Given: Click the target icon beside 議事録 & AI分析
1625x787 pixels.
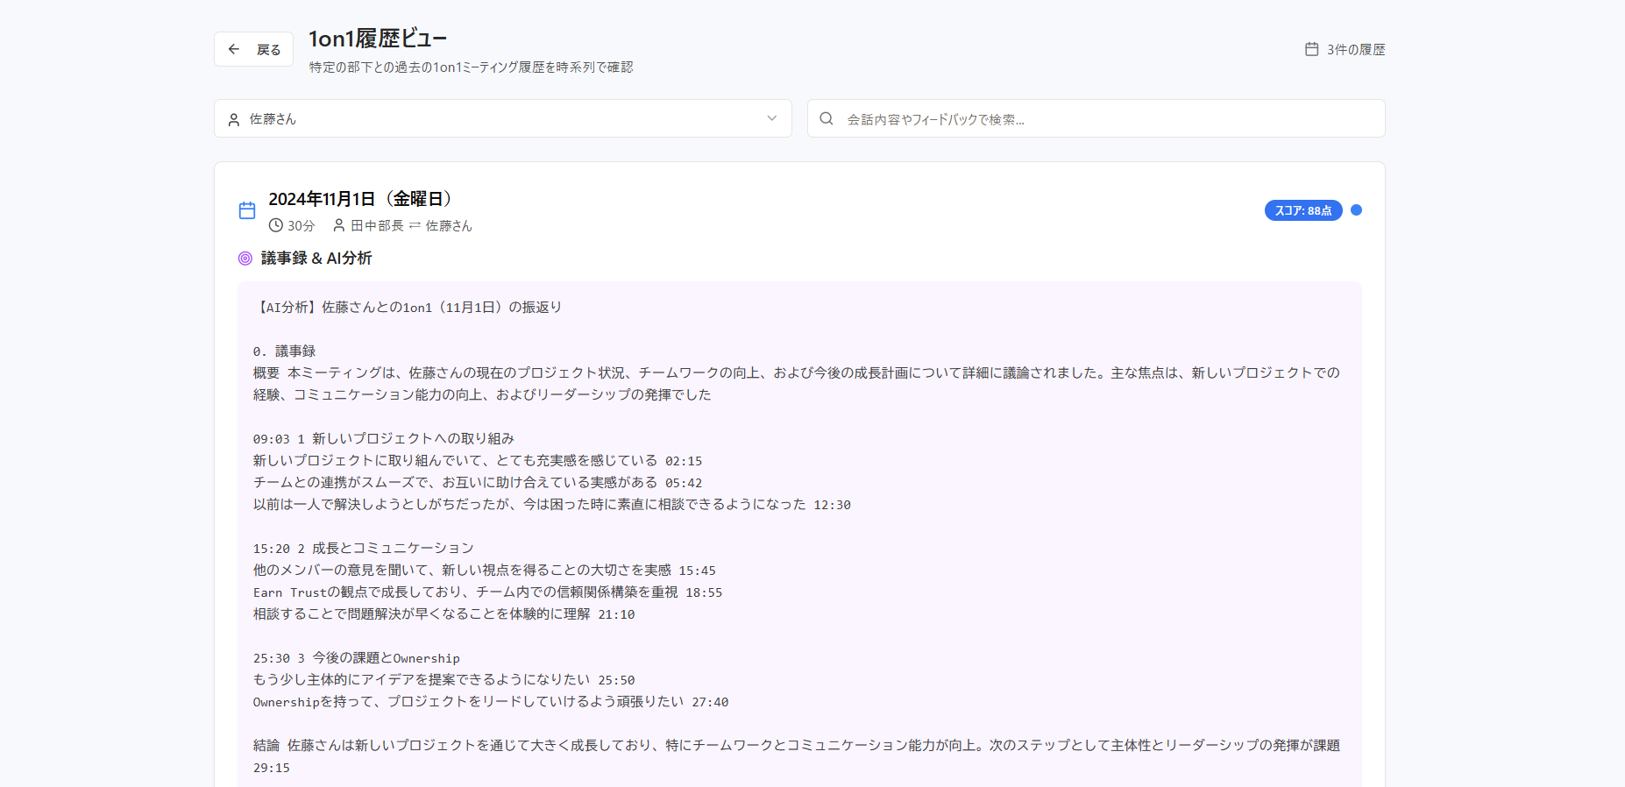Looking at the screenshot, I should coord(245,259).
